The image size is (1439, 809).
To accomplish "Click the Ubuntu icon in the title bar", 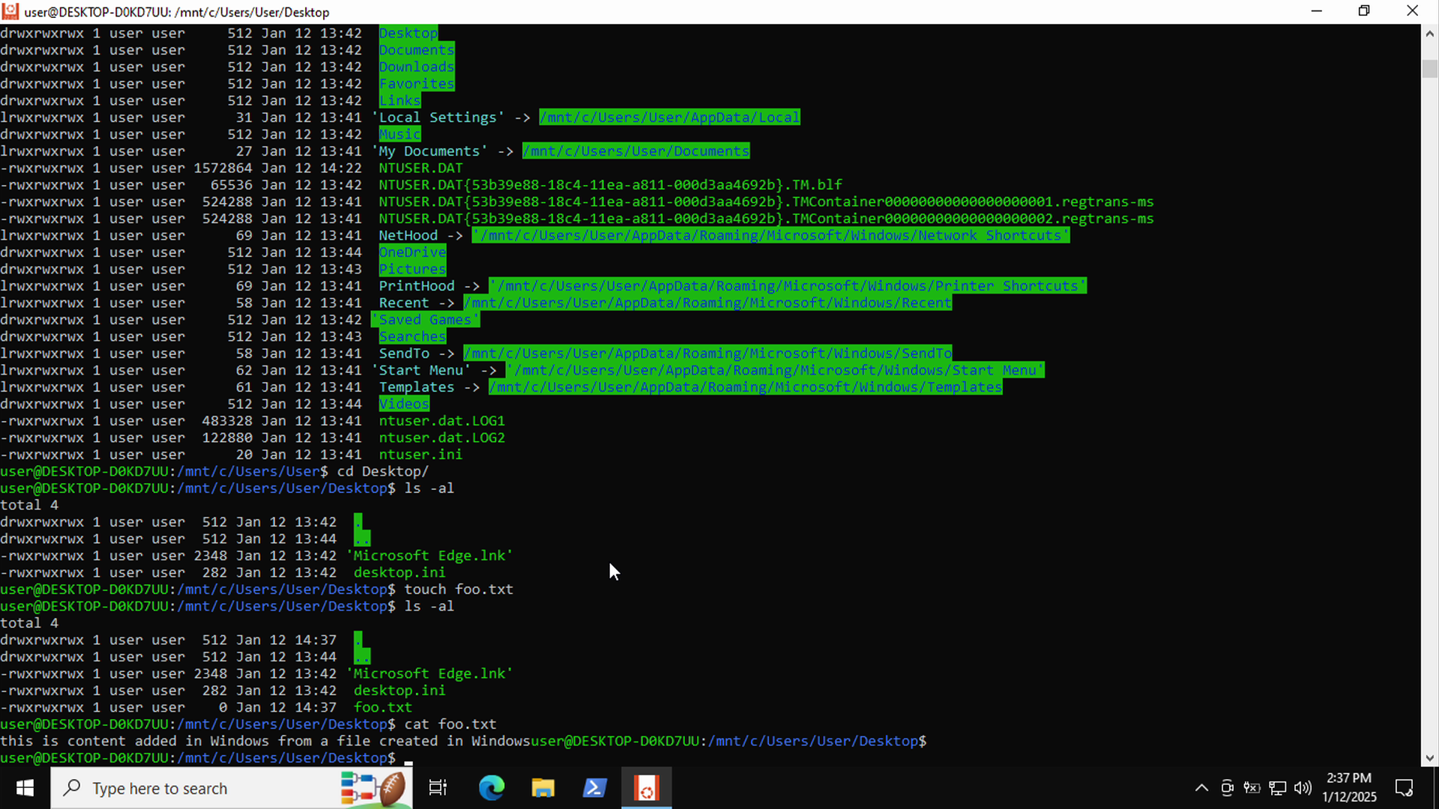I will point(10,11).
